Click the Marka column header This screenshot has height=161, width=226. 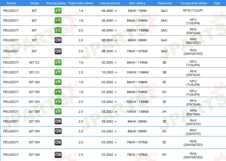coord(11,3)
